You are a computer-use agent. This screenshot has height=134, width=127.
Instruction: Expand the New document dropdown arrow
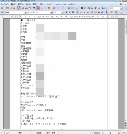[5, 8]
